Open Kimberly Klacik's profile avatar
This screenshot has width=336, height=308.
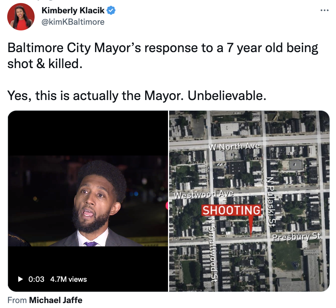[21, 16]
